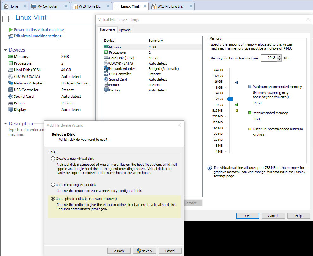Select Display icon in Settings hardware list
This screenshot has height=256, width=313.
(106, 90)
